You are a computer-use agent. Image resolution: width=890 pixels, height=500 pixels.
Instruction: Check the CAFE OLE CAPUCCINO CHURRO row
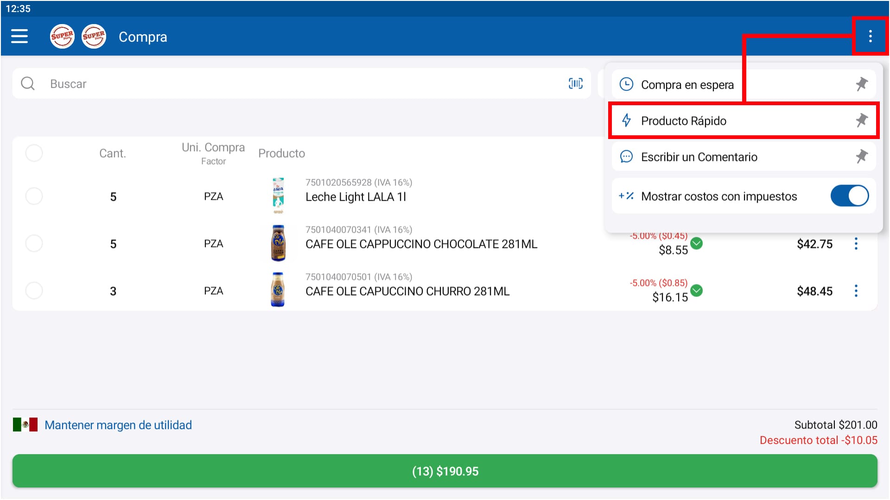34,291
